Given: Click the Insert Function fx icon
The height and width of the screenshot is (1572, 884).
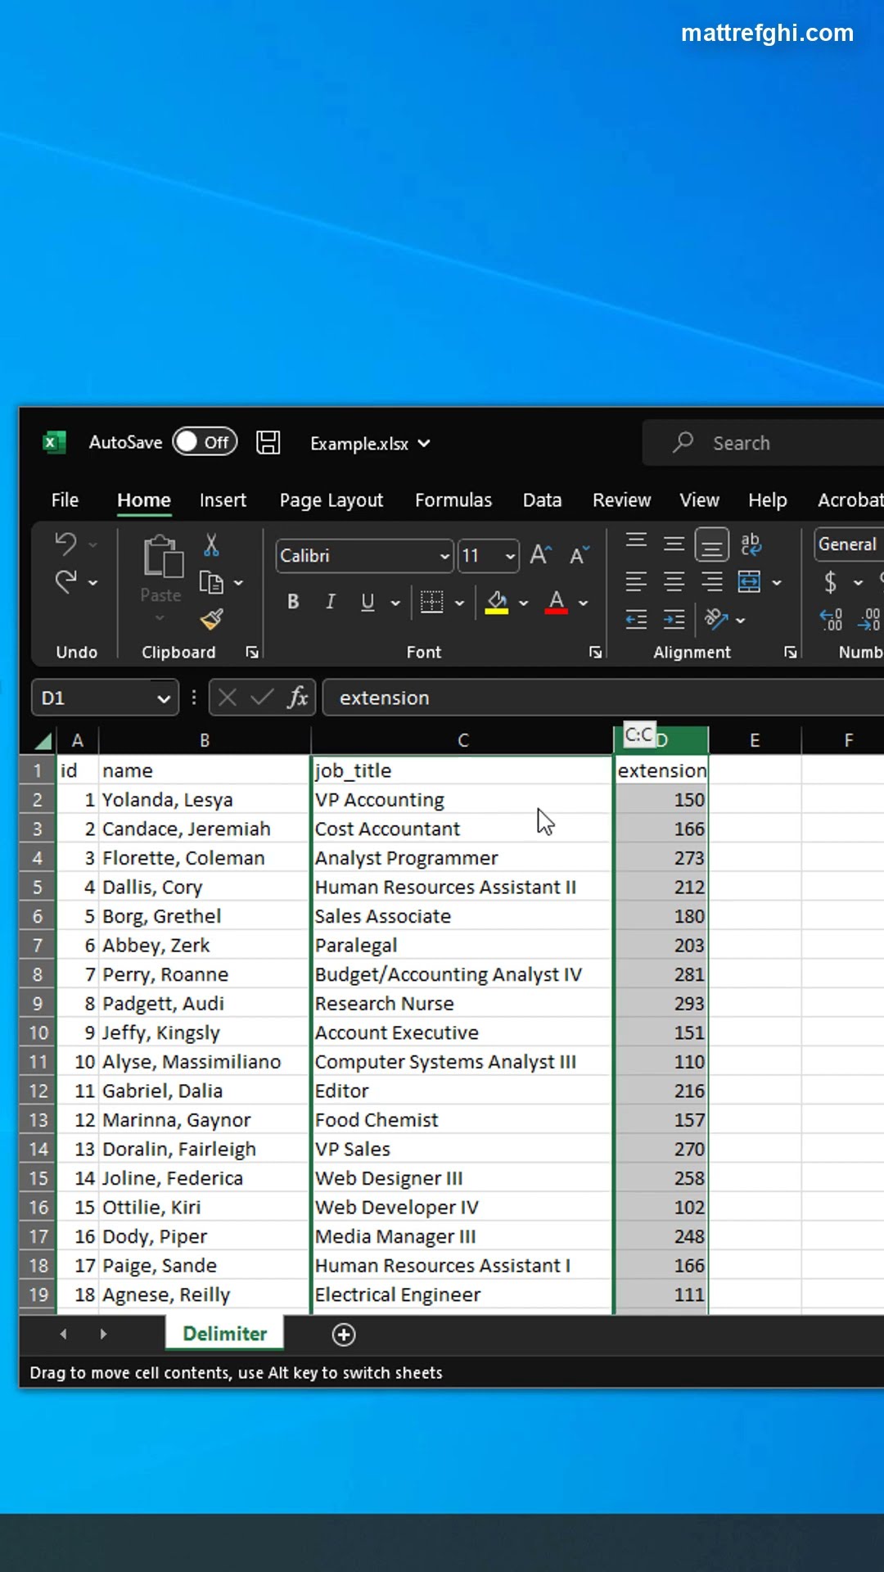Looking at the screenshot, I should (x=297, y=698).
